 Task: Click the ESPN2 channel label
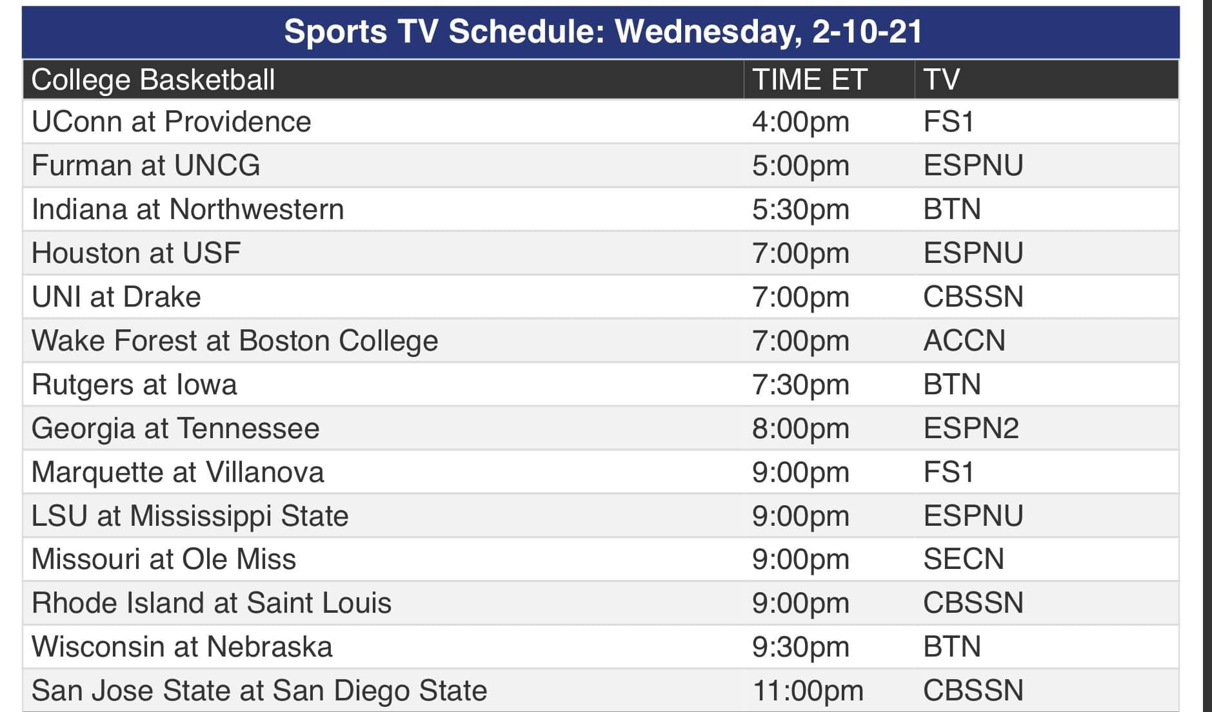(x=971, y=428)
